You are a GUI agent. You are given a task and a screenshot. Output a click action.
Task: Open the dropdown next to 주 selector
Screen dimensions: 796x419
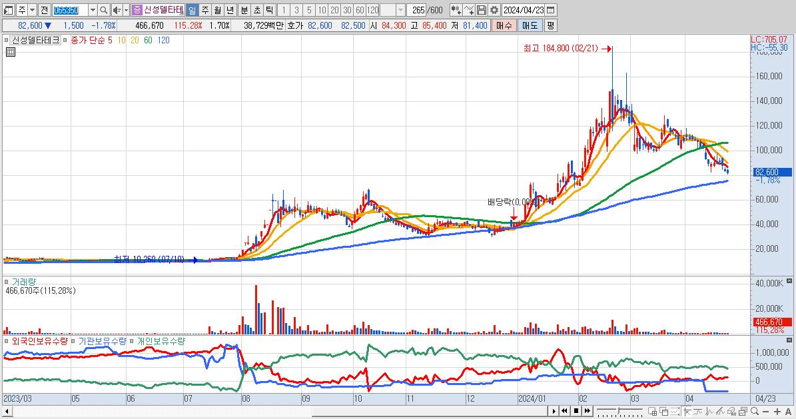tap(33, 10)
